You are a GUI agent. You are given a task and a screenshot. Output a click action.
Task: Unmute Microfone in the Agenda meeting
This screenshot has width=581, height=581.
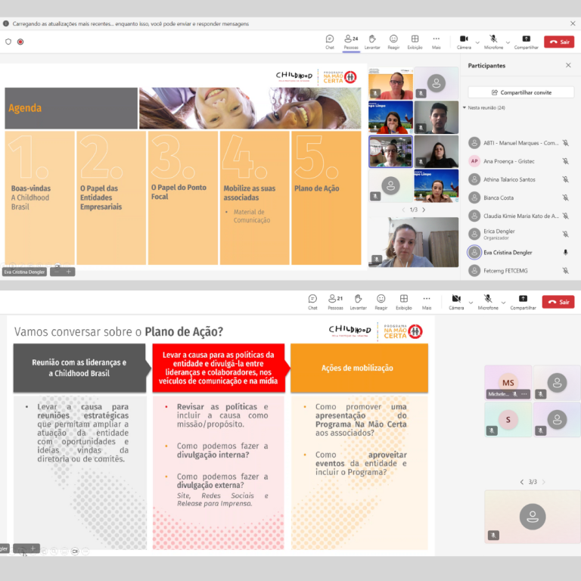pos(493,42)
